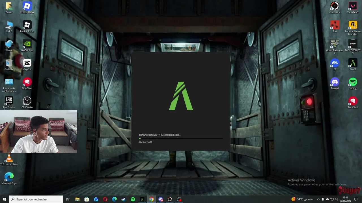Select Grand Theft Auto V shortcut

point(335,47)
